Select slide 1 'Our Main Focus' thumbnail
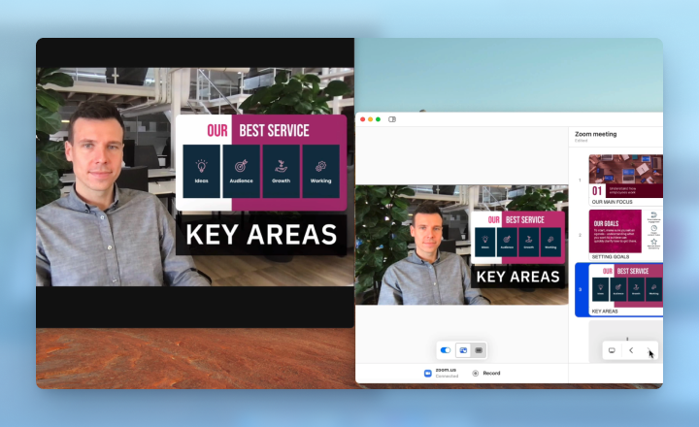This screenshot has width=699, height=427. coord(625,177)
